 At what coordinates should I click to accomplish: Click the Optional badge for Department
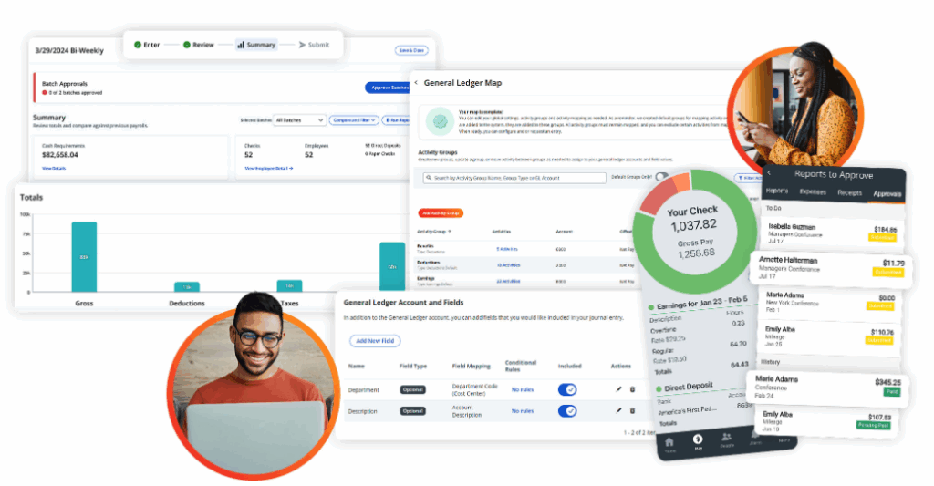413,389
